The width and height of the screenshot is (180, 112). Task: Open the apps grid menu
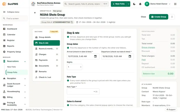175,4
